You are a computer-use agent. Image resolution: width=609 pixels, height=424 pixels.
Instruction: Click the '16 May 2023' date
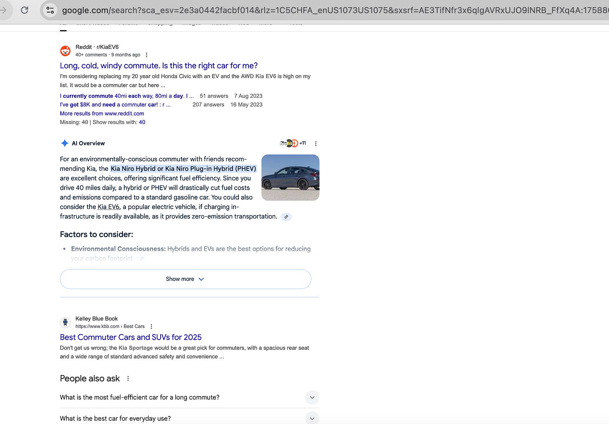pos(246,105)
